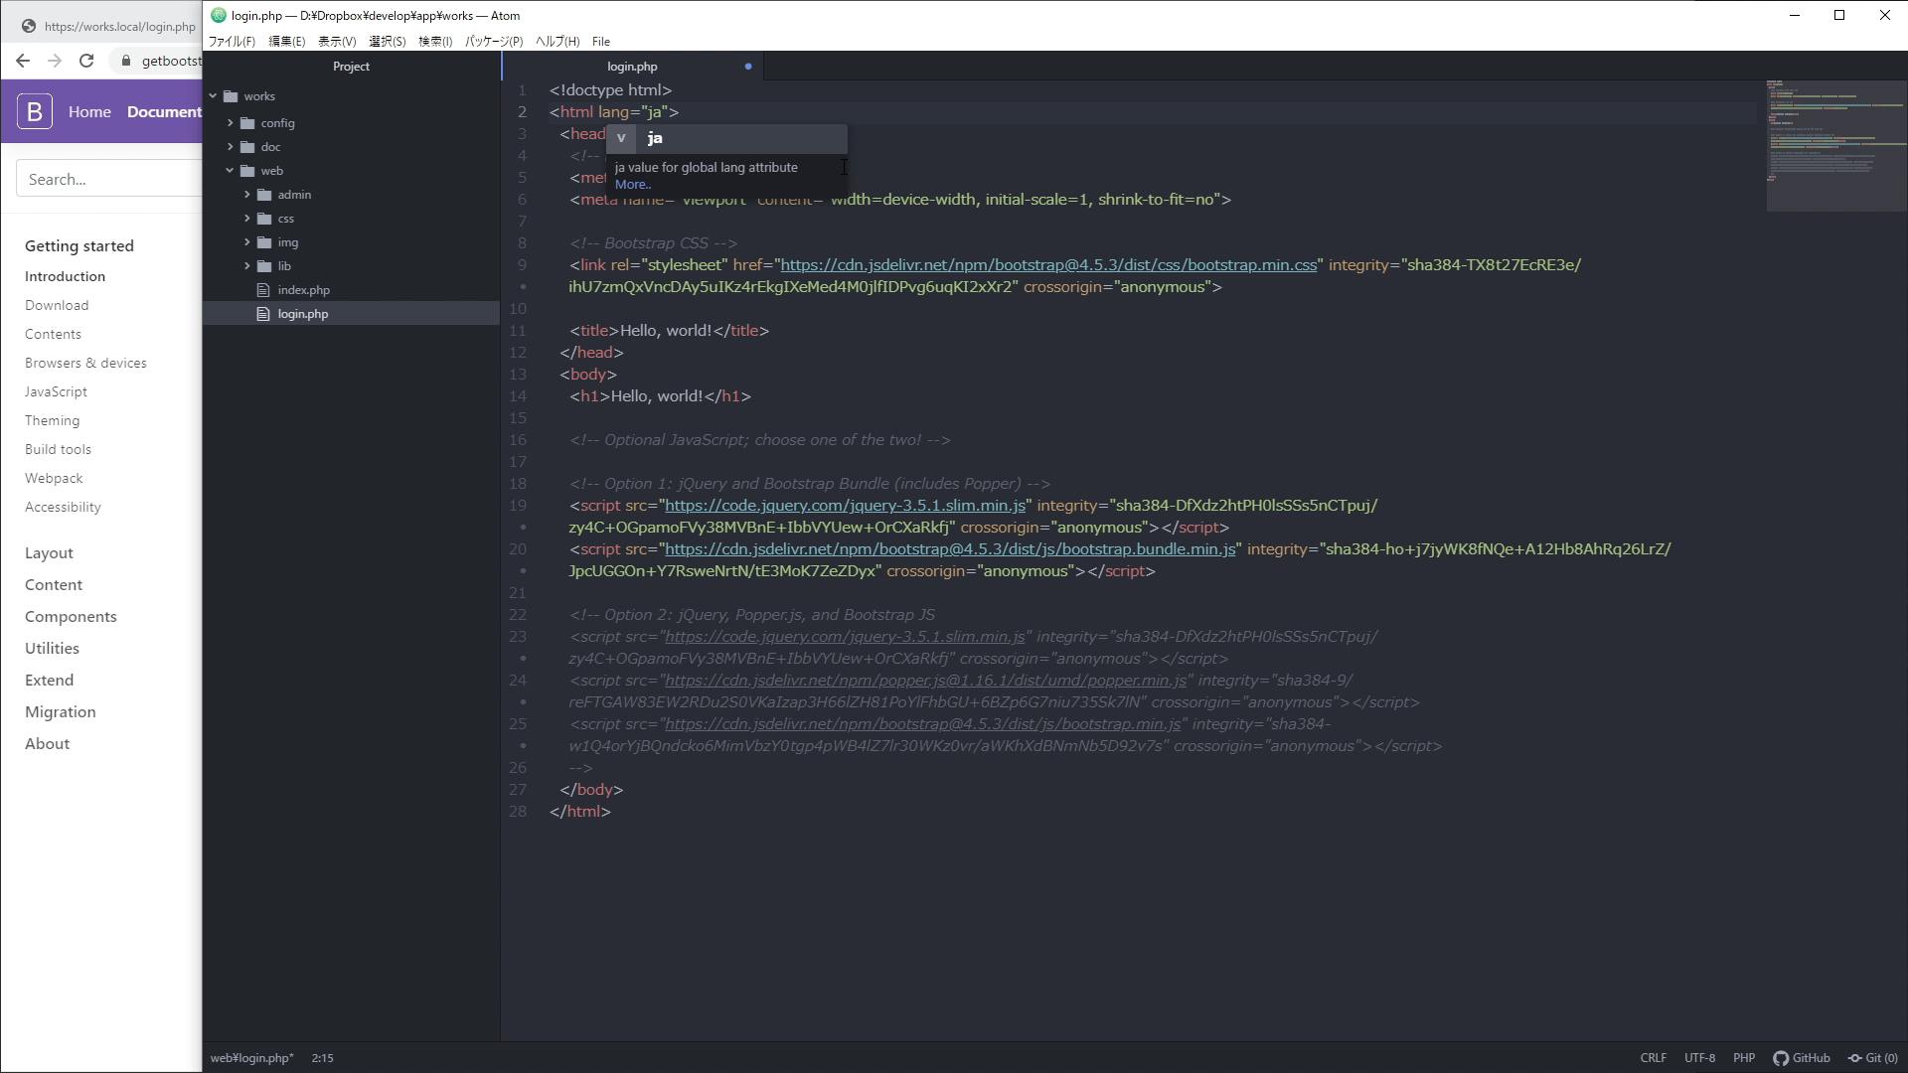1908x1073 pixels.
Task: Open the パッケージ(P) menu
Action: click(x=494, y=42)
